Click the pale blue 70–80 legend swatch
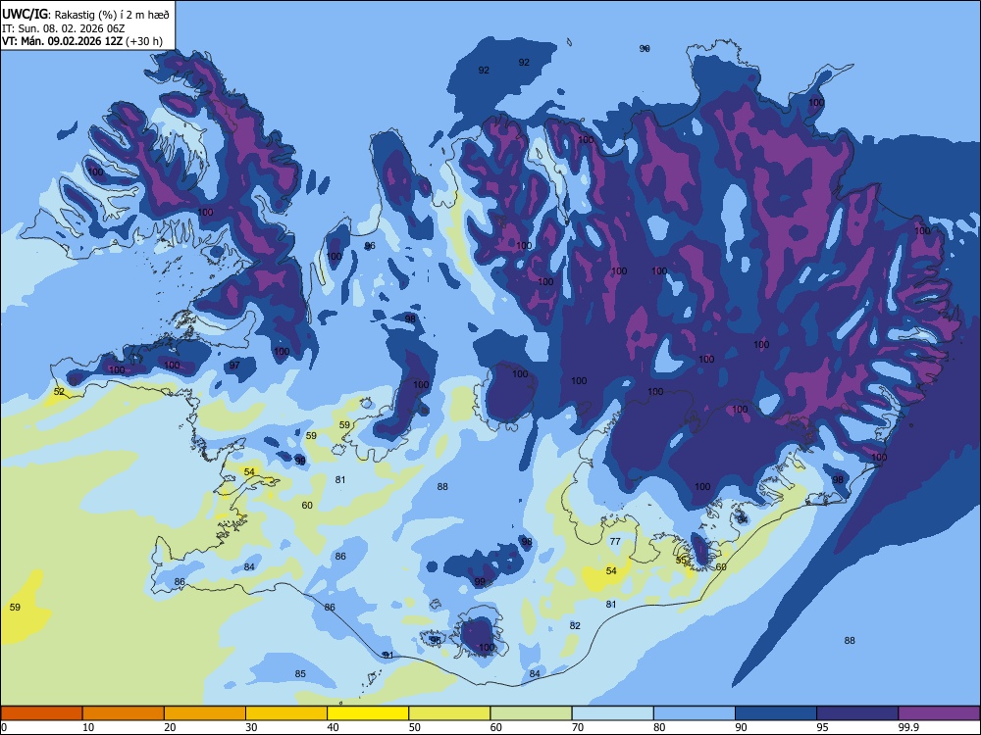This screenshot has height=735, width=981. click(x=612, y=713)
